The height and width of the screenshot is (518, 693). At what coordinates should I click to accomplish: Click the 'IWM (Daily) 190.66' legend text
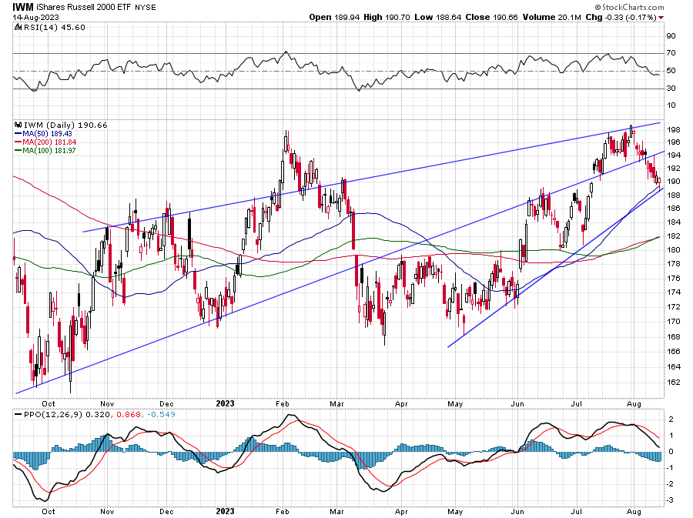coord(65,125)
